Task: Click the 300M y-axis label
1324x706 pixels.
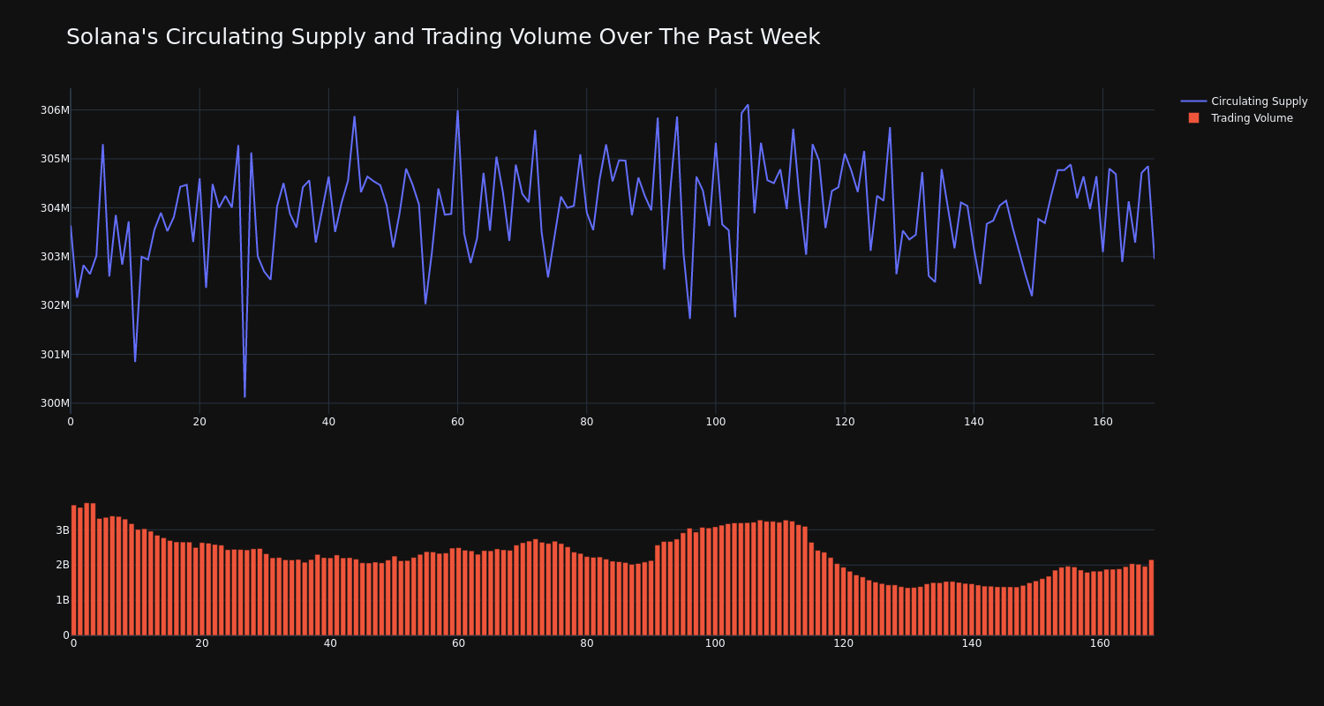Action: 55,403
